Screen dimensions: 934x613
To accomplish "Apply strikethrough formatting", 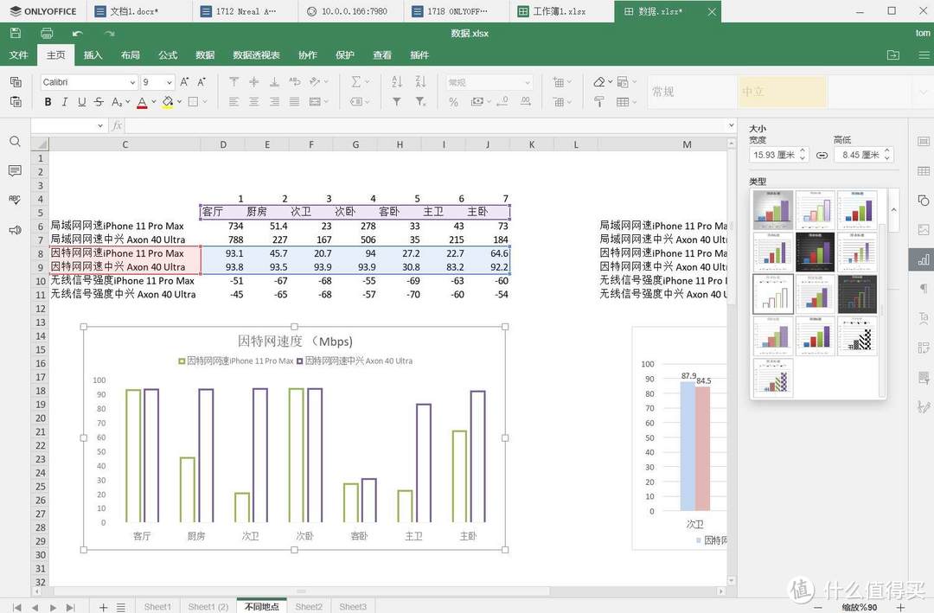I will coord(99,102).
